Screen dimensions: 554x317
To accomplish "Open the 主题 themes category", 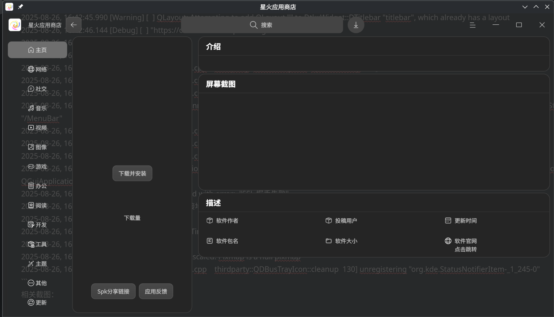I will pos(37,264).
